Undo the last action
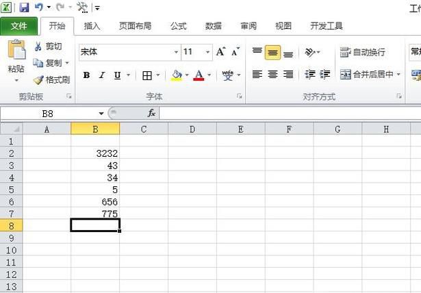Screen dimensions: 421x293 point(38,7)
